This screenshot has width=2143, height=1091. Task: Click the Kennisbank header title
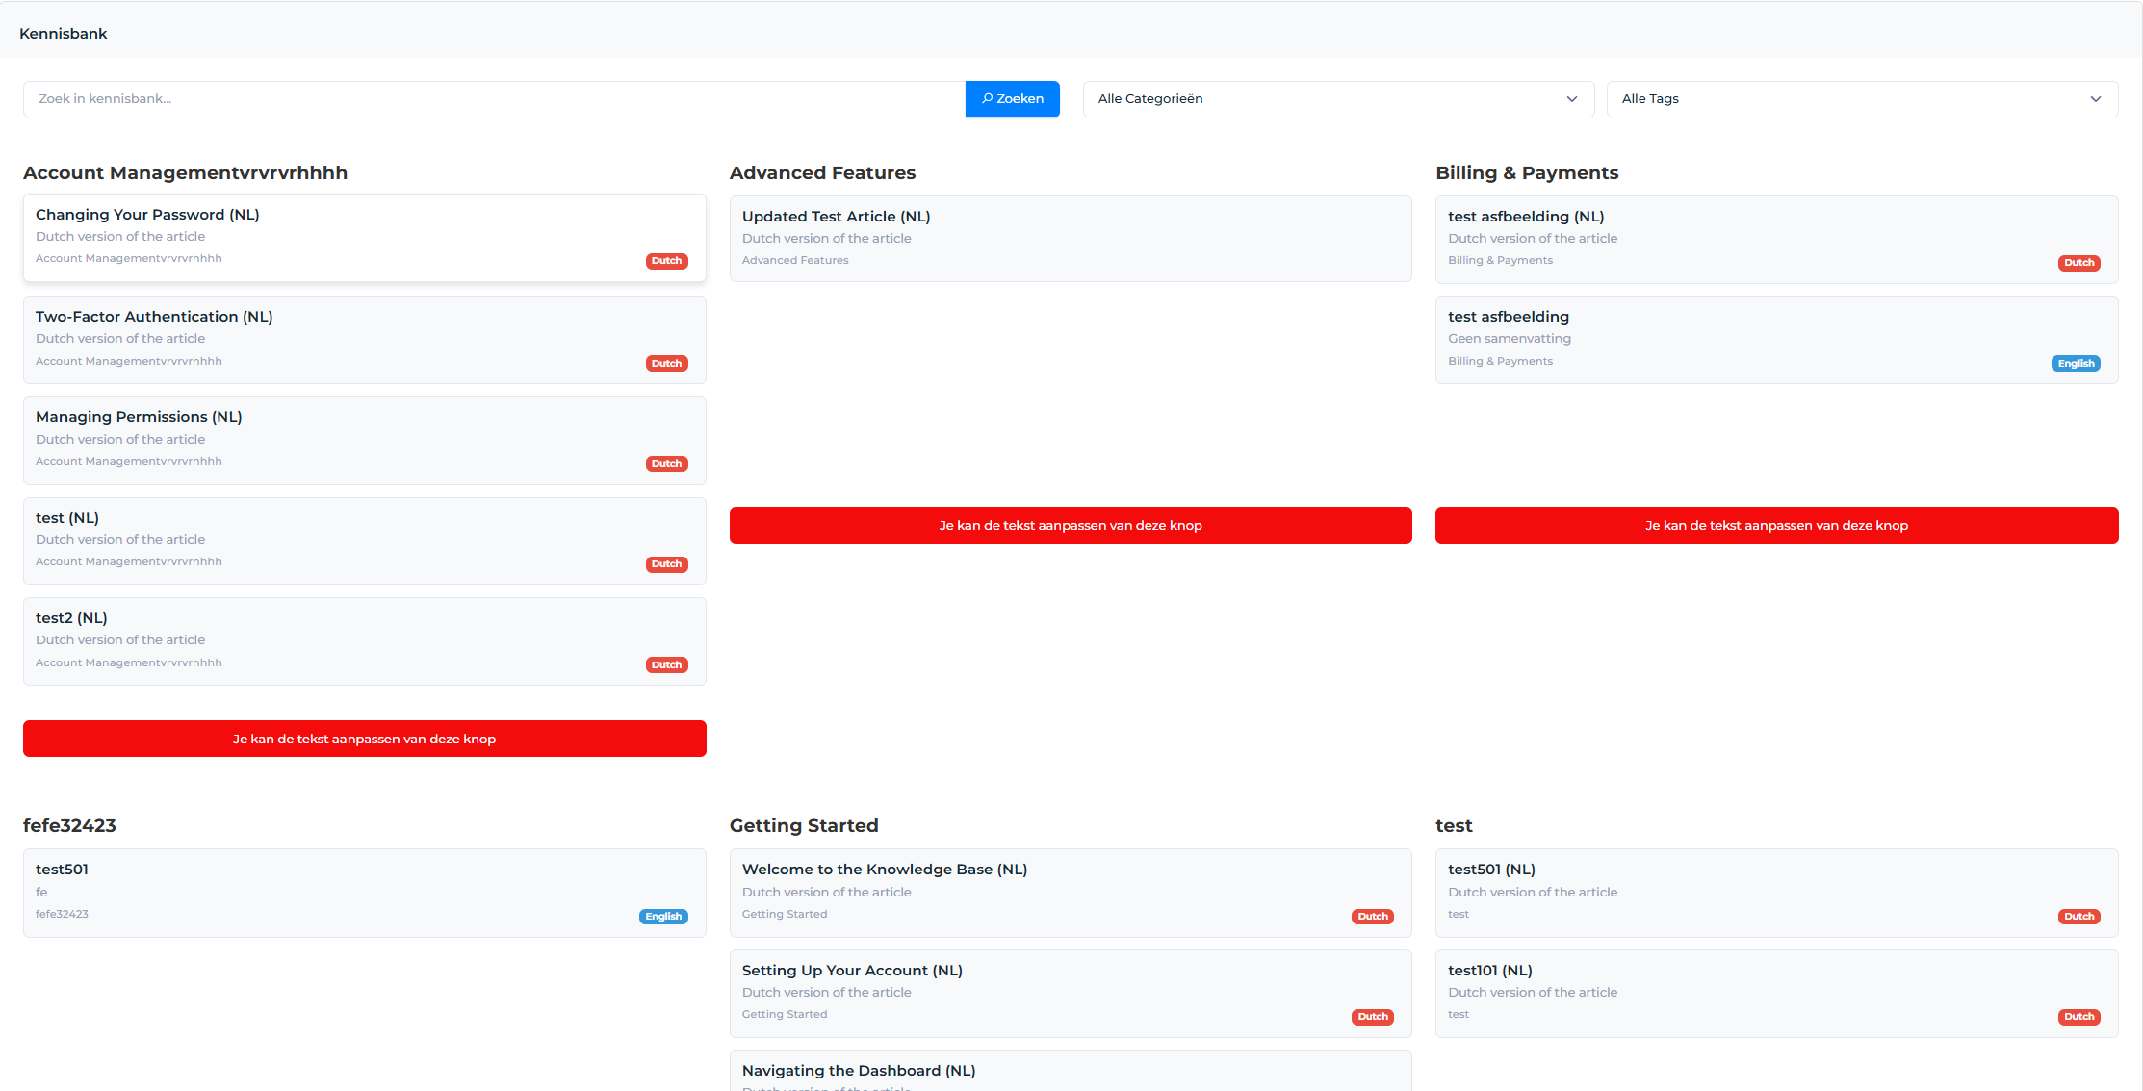(63, 32)
